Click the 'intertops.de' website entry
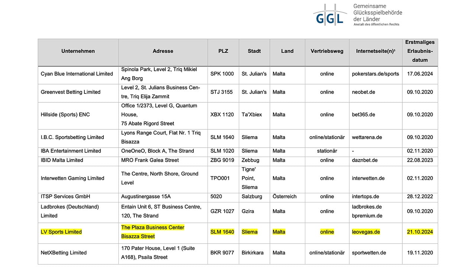 click(x=366, y=197)
